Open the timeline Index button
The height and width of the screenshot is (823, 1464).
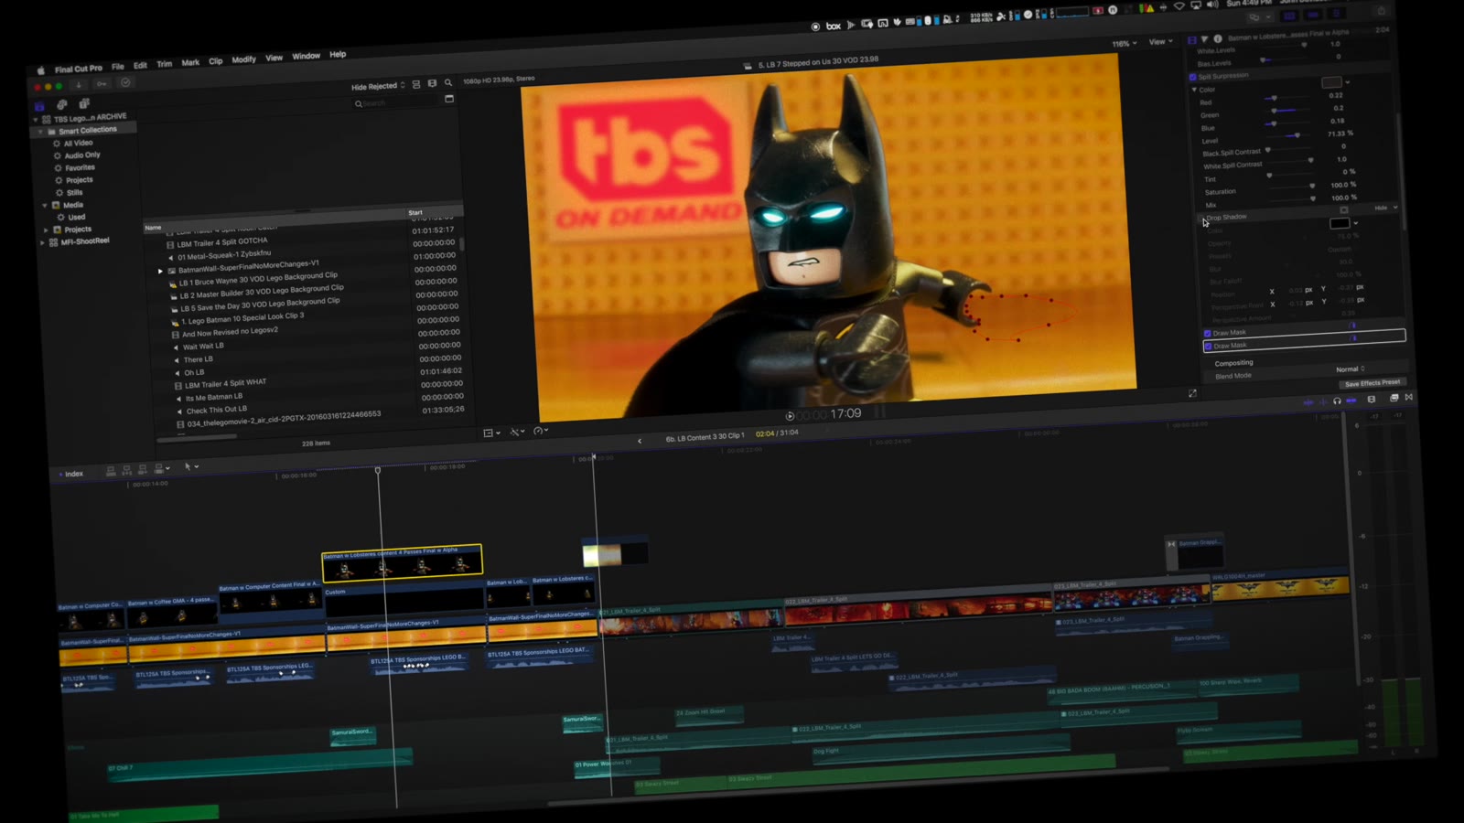pos(71,474)
